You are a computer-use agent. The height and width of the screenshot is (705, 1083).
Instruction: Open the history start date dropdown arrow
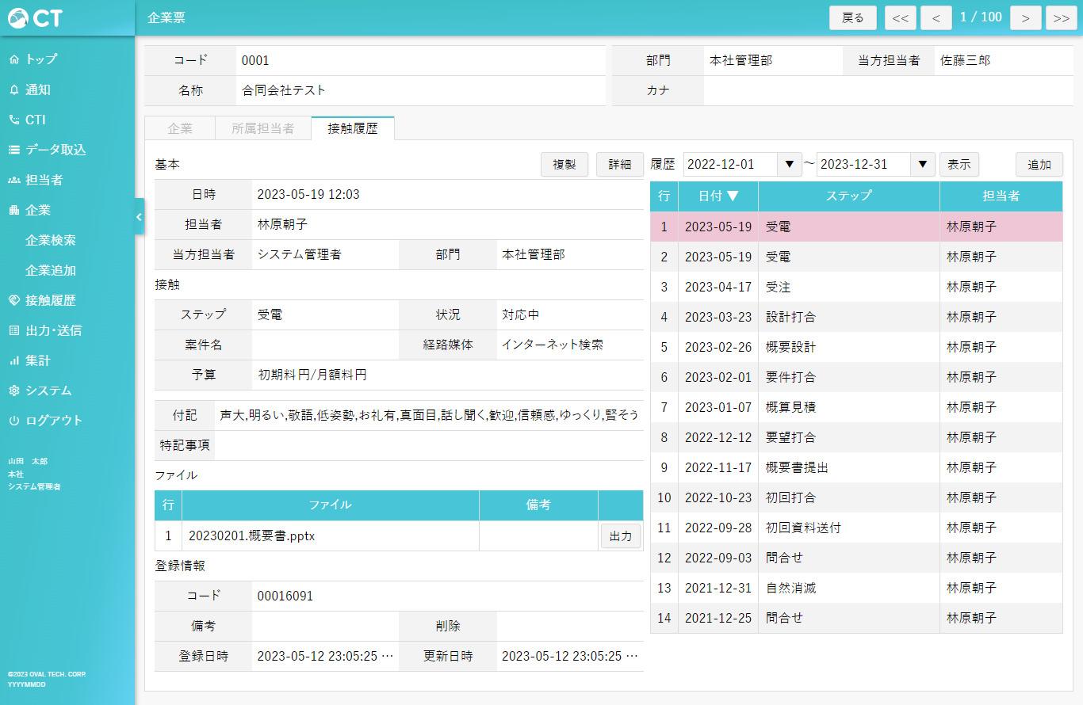788,165
